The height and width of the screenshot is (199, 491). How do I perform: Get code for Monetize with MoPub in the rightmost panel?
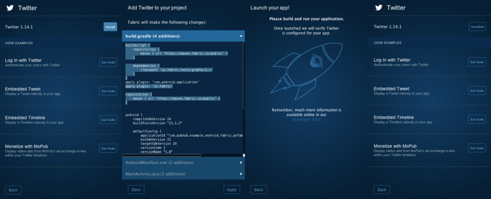point(477,148)
